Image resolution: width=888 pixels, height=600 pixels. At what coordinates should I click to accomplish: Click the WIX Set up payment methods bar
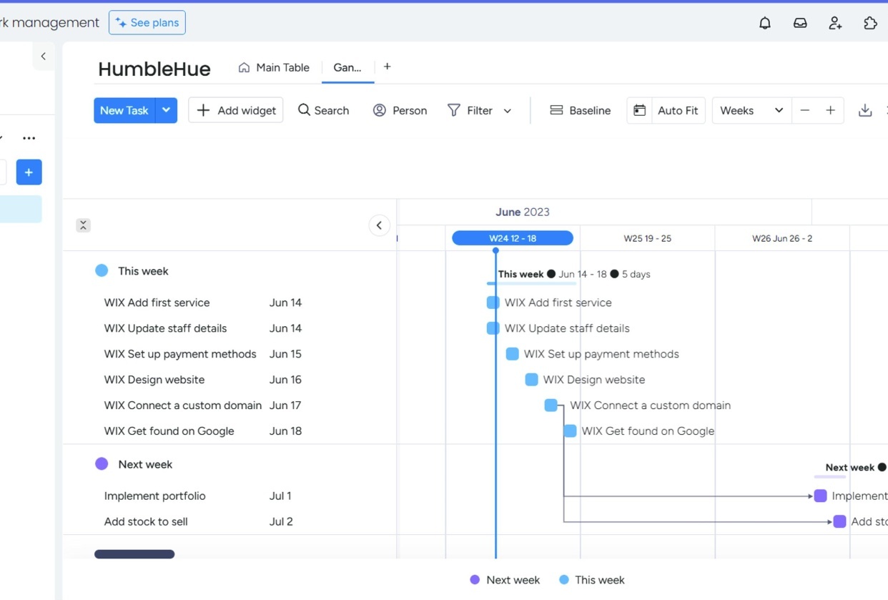pyautogui.click(x=512, y=354)
